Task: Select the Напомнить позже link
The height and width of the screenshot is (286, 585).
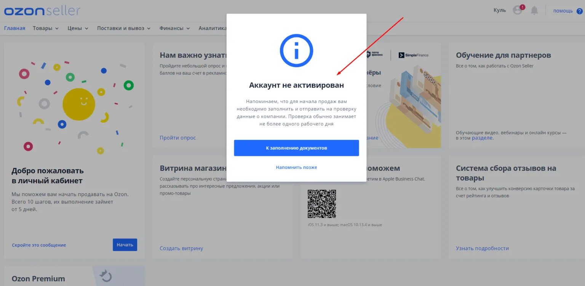Action: [x=296, y=167]
